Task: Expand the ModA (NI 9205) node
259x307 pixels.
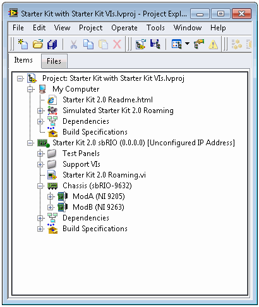Action: coord(50,196)
